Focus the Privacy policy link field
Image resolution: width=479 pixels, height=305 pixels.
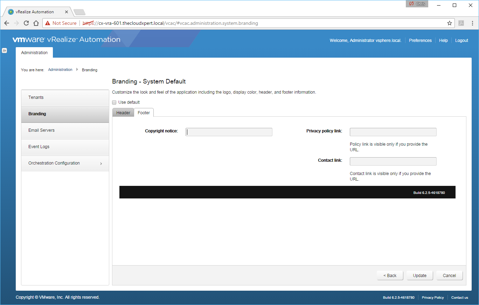tap(393, 132)
